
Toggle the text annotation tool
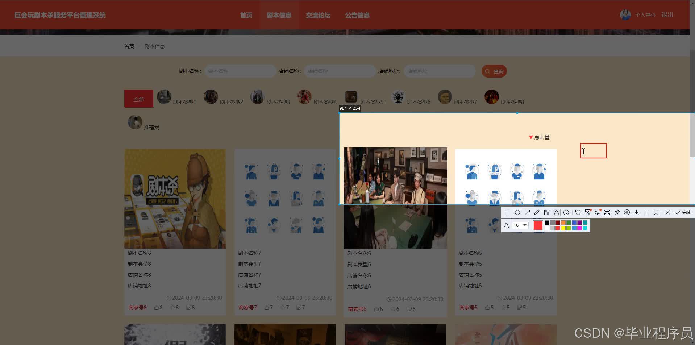557,212
